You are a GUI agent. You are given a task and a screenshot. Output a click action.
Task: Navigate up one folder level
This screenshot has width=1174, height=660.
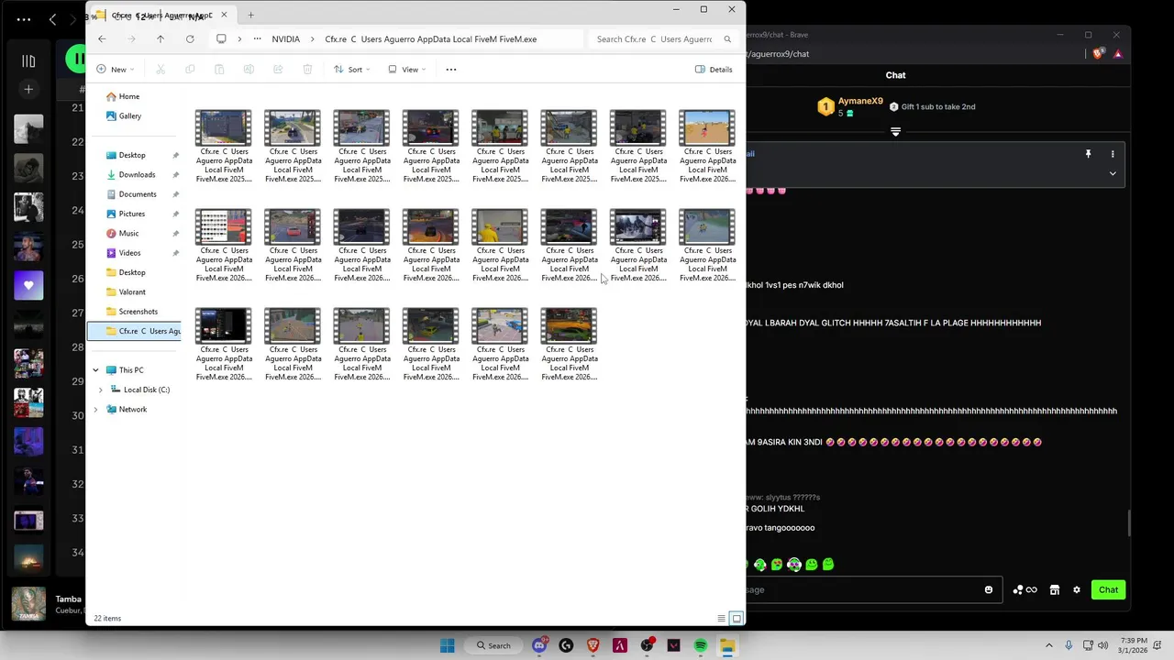161,39
